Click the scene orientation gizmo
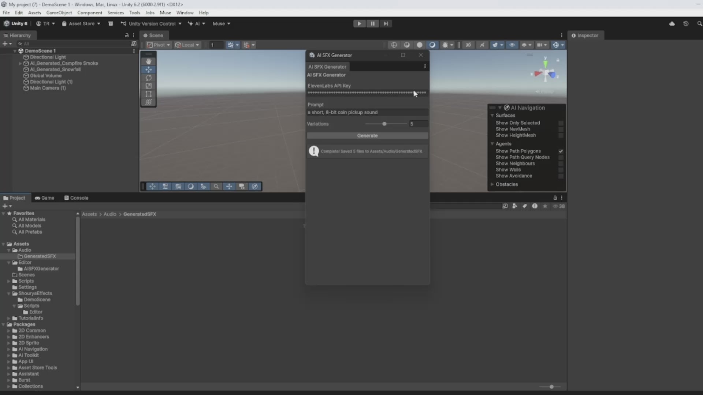 [546, 73]
